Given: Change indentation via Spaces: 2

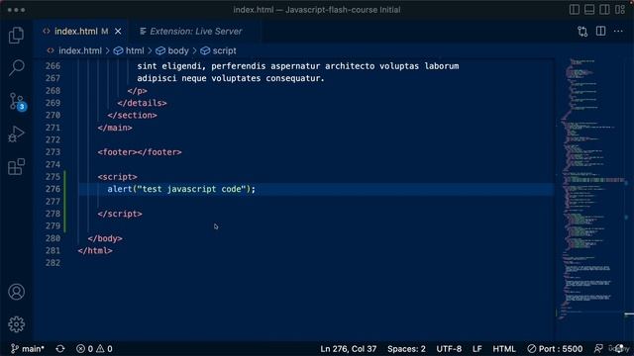Looking at the screenshot, I should click(x=406, y=349).
